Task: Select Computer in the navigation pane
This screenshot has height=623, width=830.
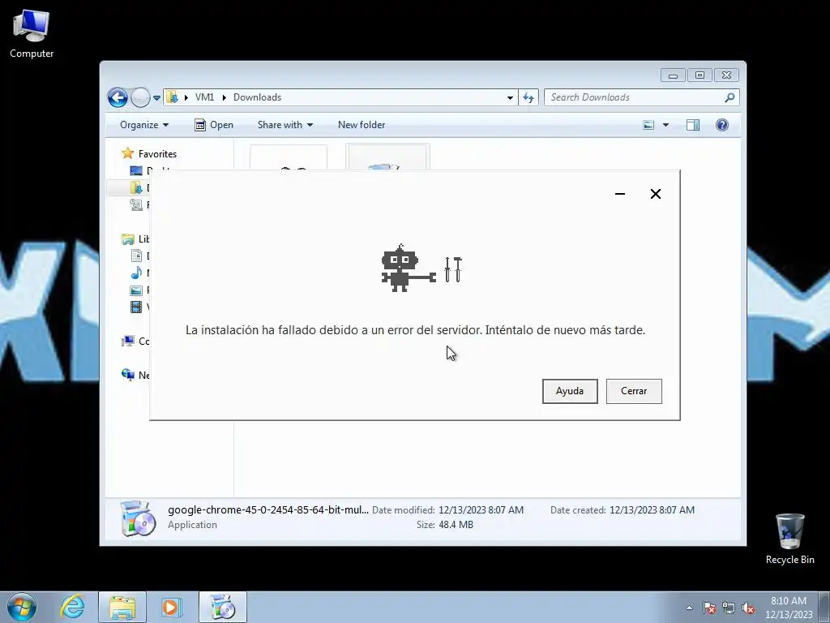Action: (135, 342)
